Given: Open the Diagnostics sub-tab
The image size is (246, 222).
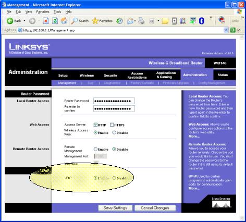Looking at the screenshot, I should [x=112, y=83].
